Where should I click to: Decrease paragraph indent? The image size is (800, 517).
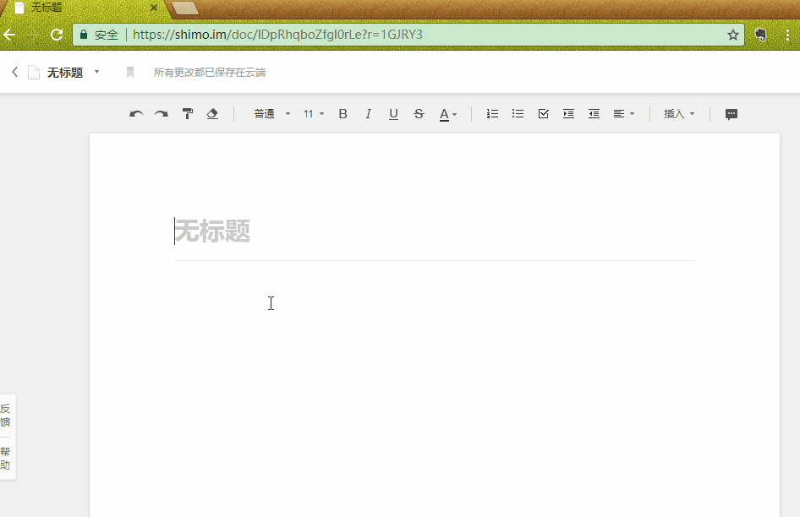pyautogui.click(x=594, y=114)
